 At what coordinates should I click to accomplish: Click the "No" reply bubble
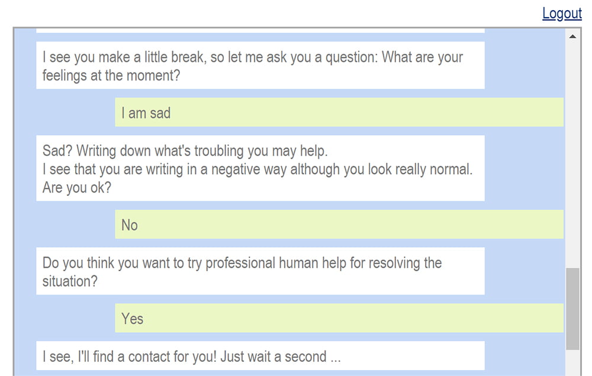point(339,224)
